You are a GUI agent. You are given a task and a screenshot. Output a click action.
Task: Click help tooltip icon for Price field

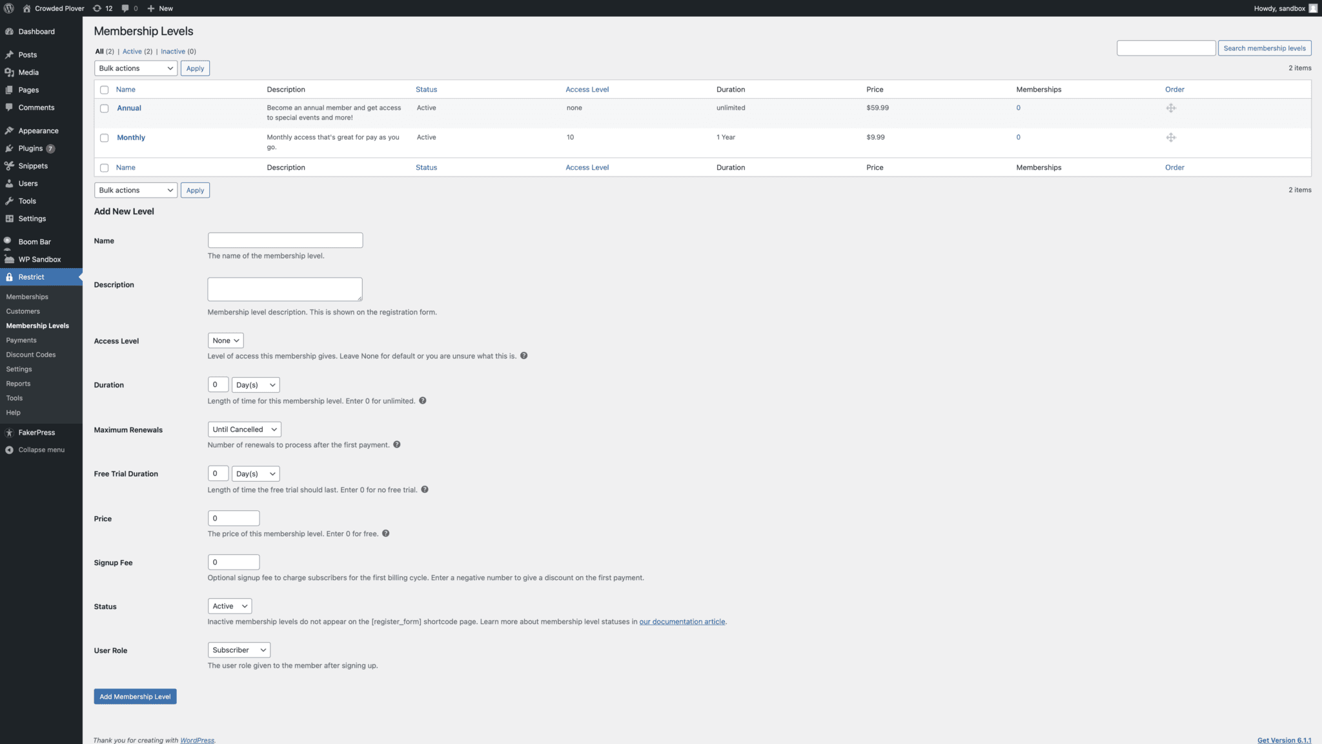385,533
